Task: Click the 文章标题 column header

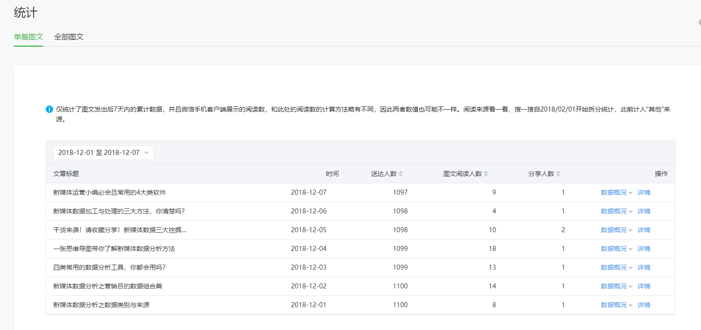Action: [x=66, y=174]
